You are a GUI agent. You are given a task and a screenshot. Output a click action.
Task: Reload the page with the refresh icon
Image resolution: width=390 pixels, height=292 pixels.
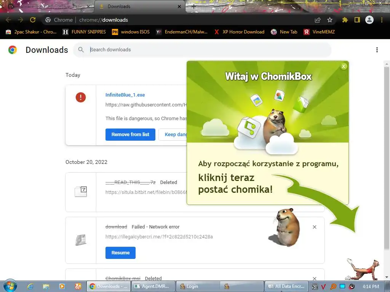click(x=33, y=20)
